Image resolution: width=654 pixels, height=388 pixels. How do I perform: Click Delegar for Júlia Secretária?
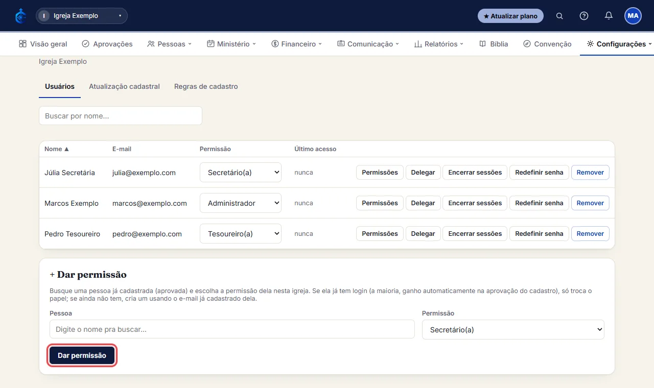(423, 173)
